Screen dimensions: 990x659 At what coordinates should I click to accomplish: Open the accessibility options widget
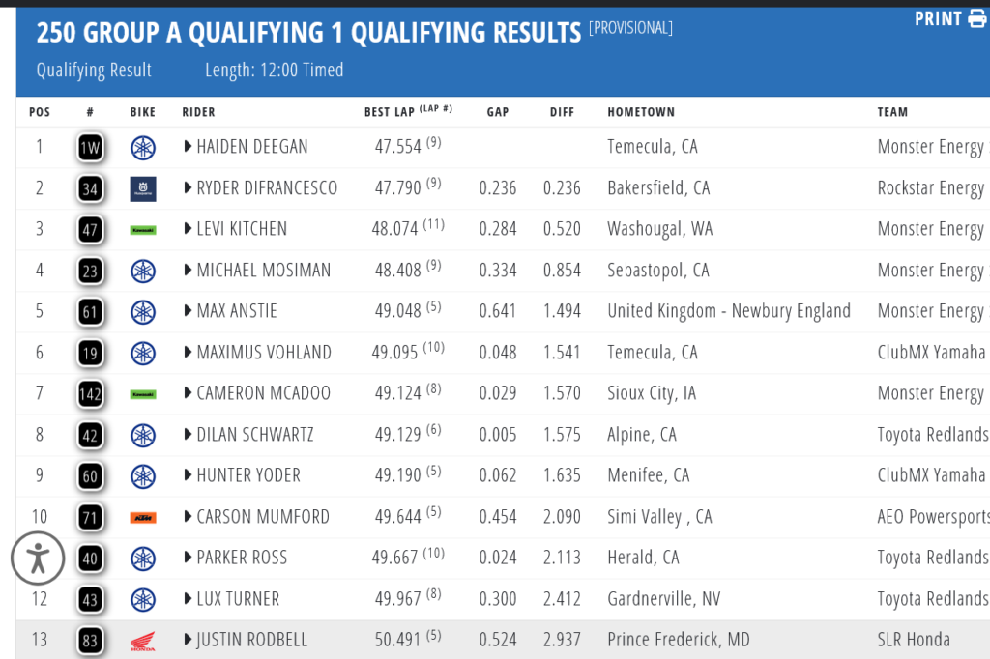pos(38,558)
